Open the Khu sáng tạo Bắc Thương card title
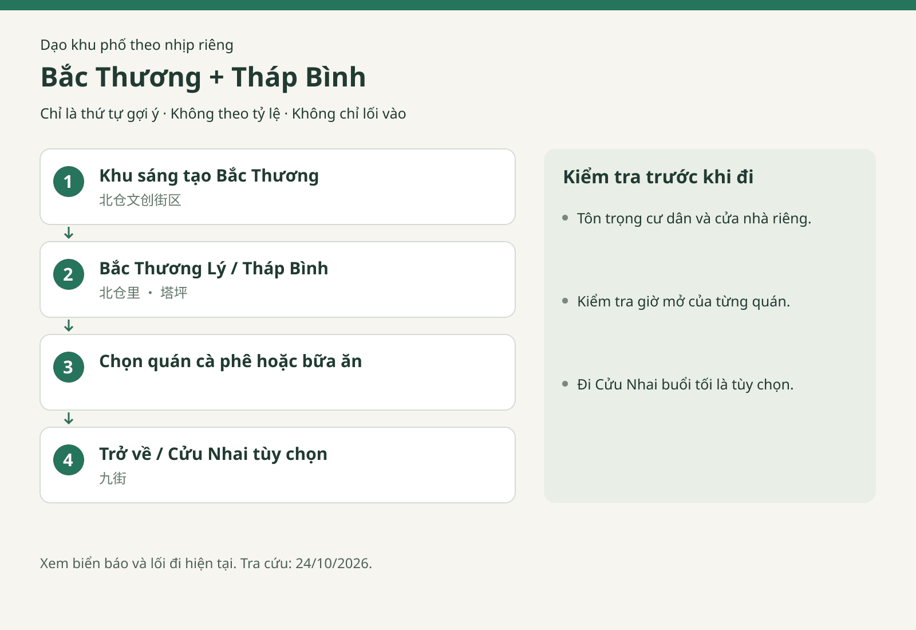The image size is (916, 630). pyautogui.click(x=209, y=176)
